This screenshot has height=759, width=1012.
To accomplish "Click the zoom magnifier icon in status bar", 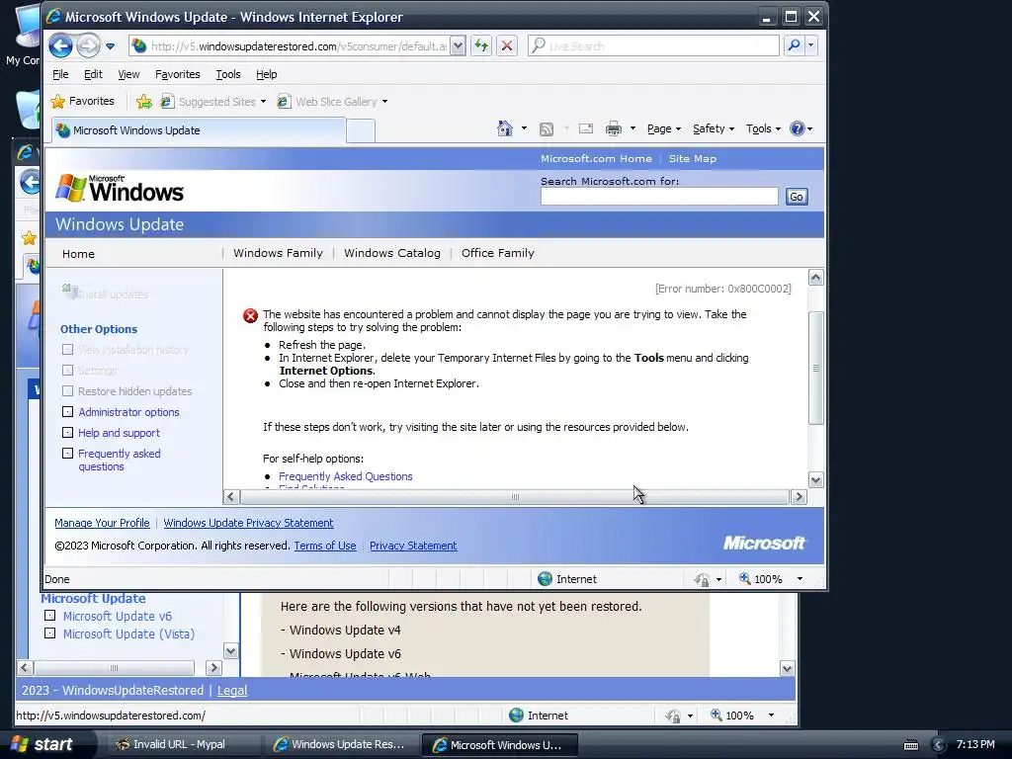I will tap(745, 578).
